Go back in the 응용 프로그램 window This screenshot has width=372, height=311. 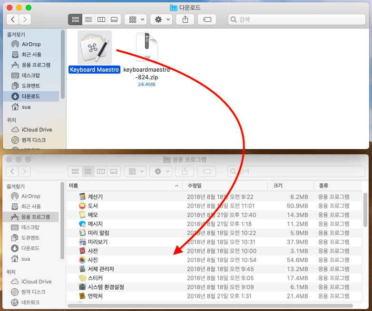tap(12, 171)
